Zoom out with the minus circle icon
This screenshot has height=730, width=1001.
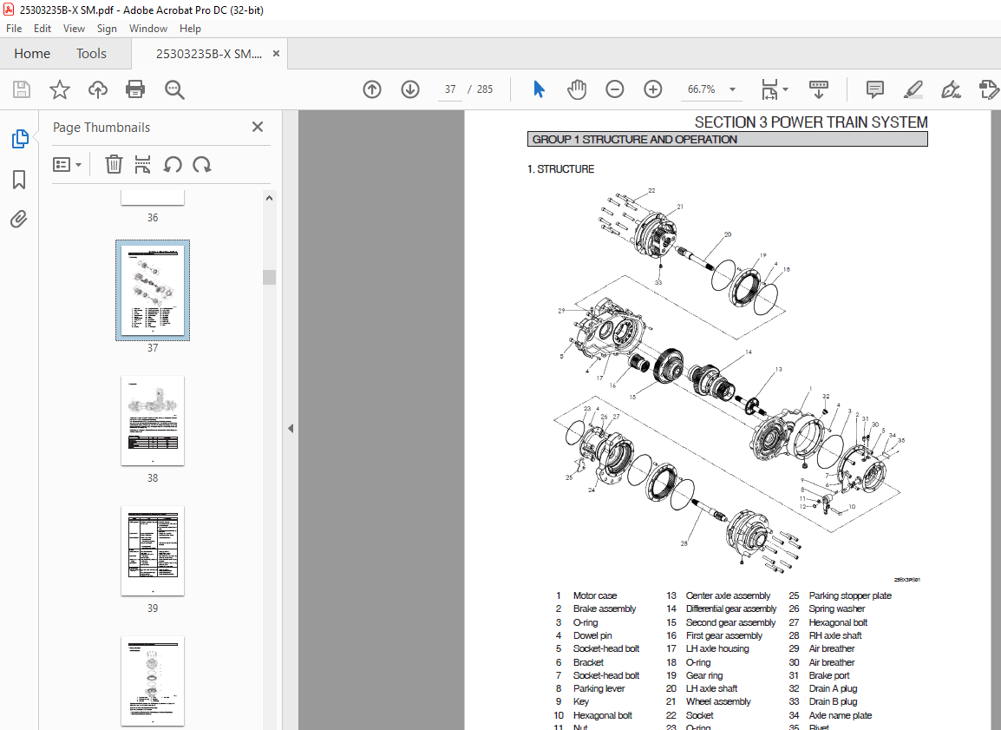click(615, 89)
